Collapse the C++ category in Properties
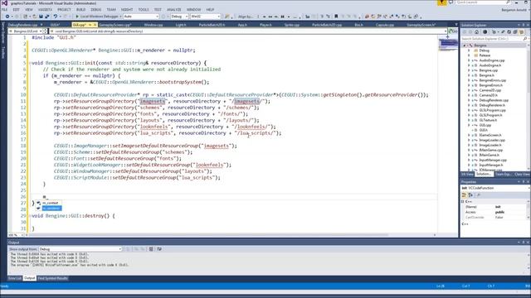The width and height of the screenshot is (531, 298). pyautogui.click(x=463, y=201)
